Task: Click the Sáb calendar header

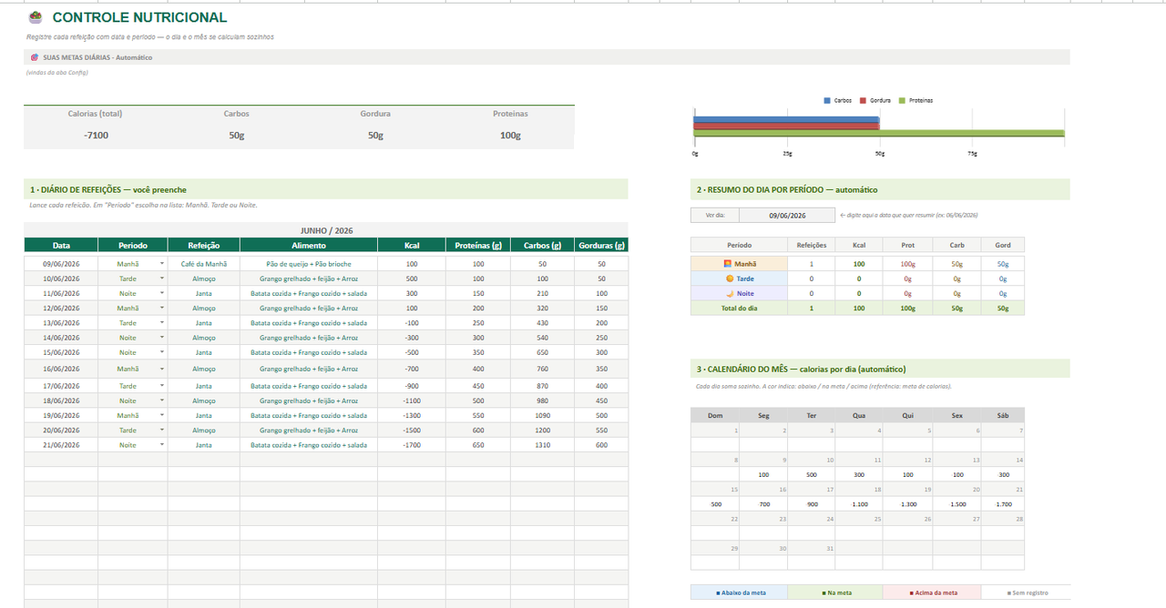Action: [1003, 415]
